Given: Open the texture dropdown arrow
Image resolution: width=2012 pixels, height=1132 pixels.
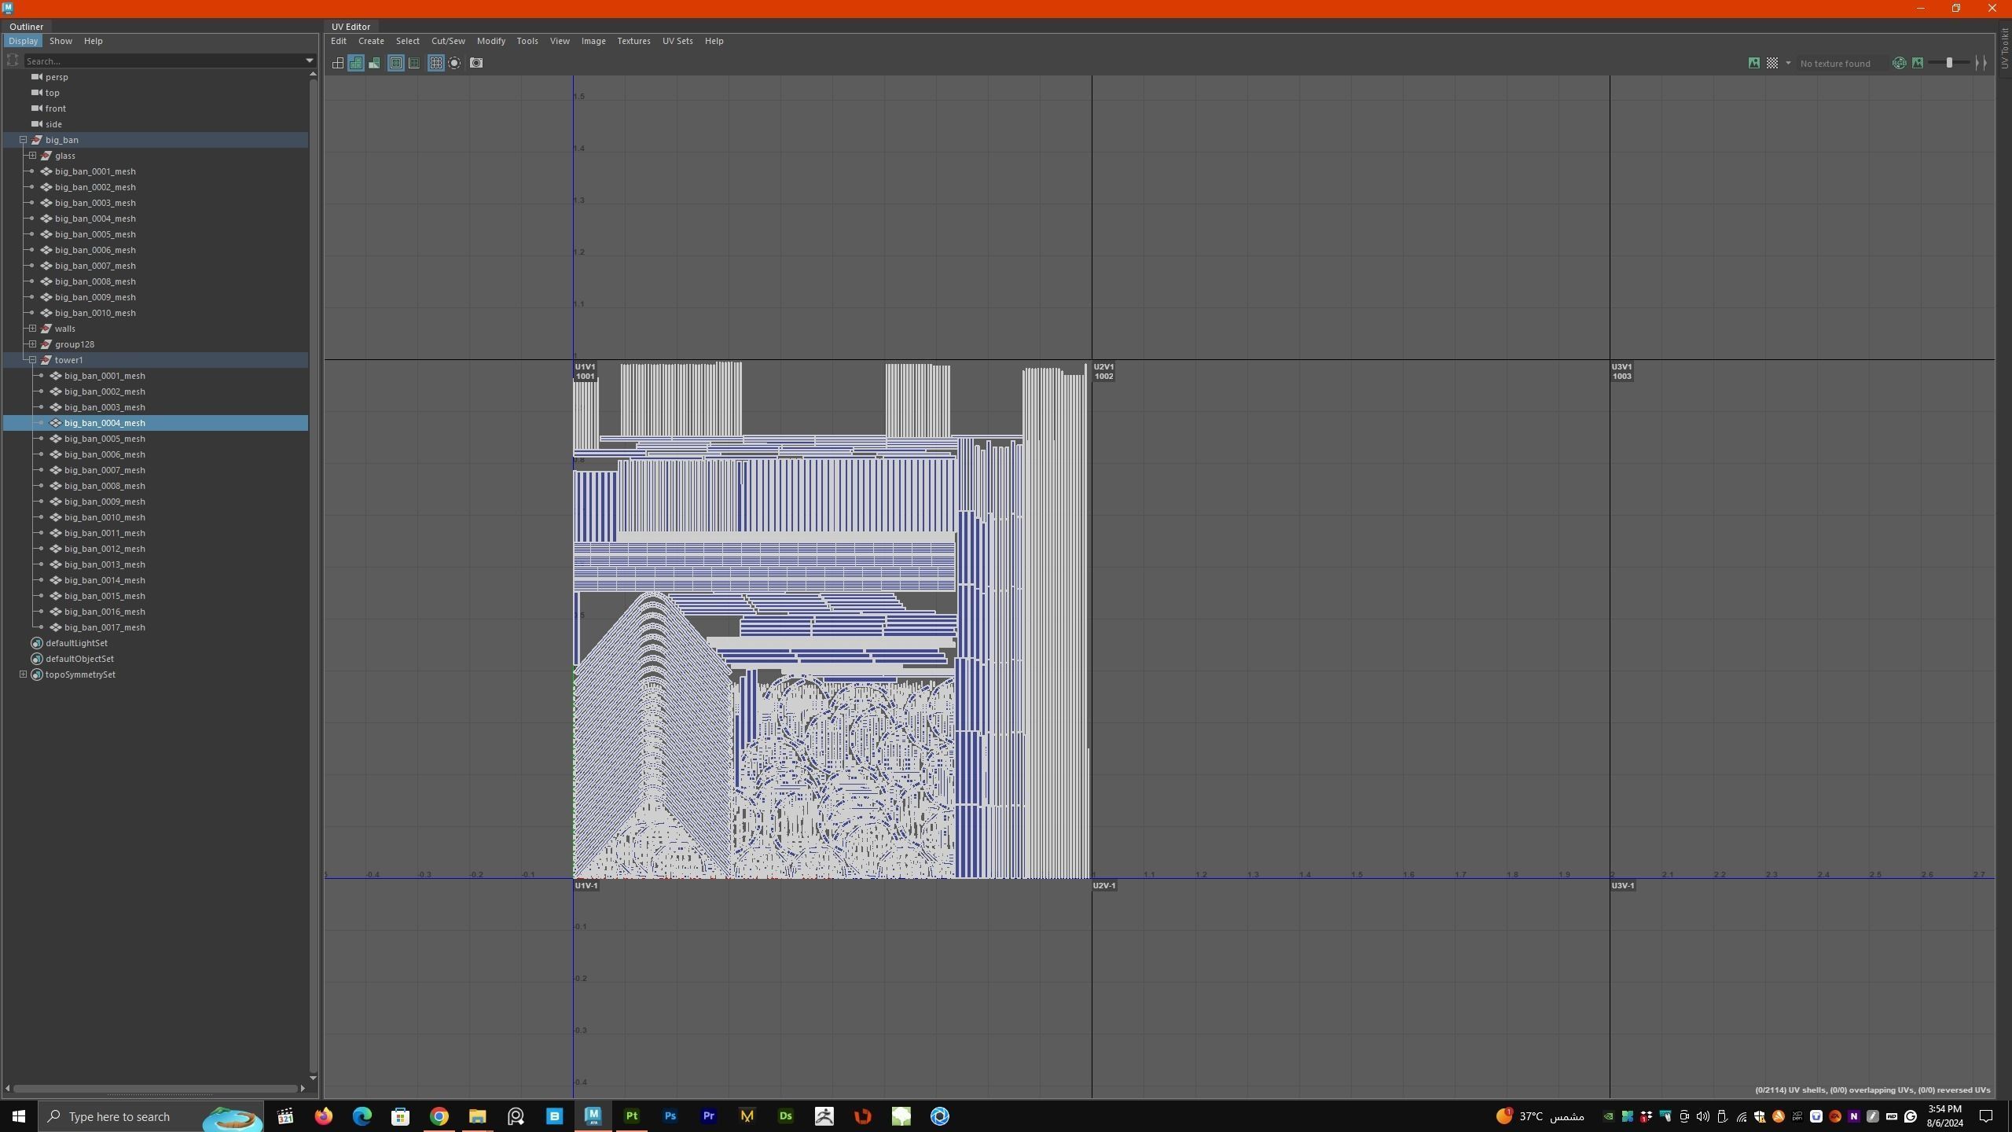Looking at the screenshot, I should click(x=1788, y=63).
